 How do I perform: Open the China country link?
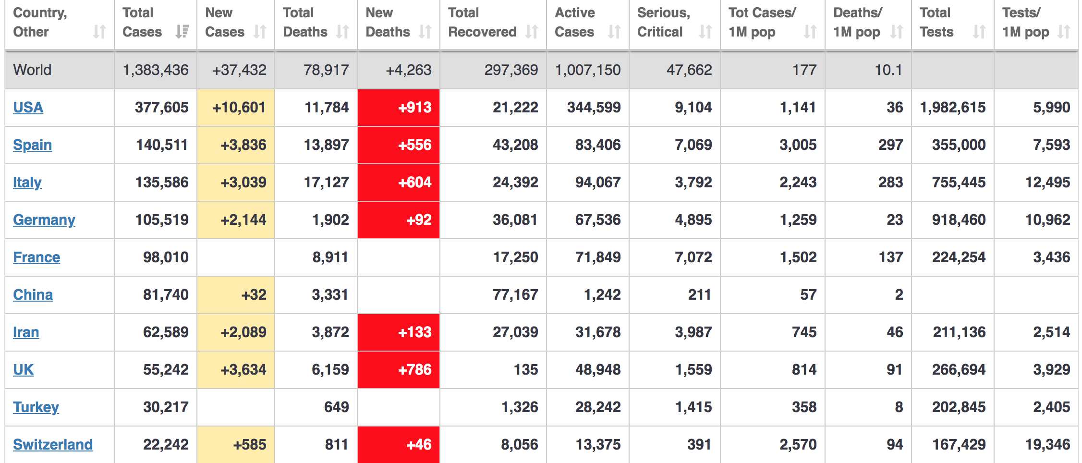[x=33, y=294]
